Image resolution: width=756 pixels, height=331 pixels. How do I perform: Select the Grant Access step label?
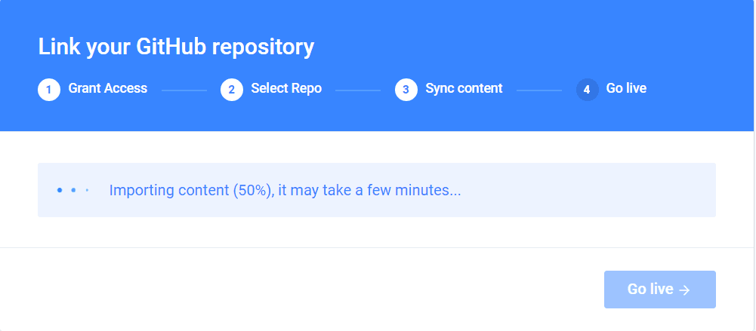tap(108, 89)
